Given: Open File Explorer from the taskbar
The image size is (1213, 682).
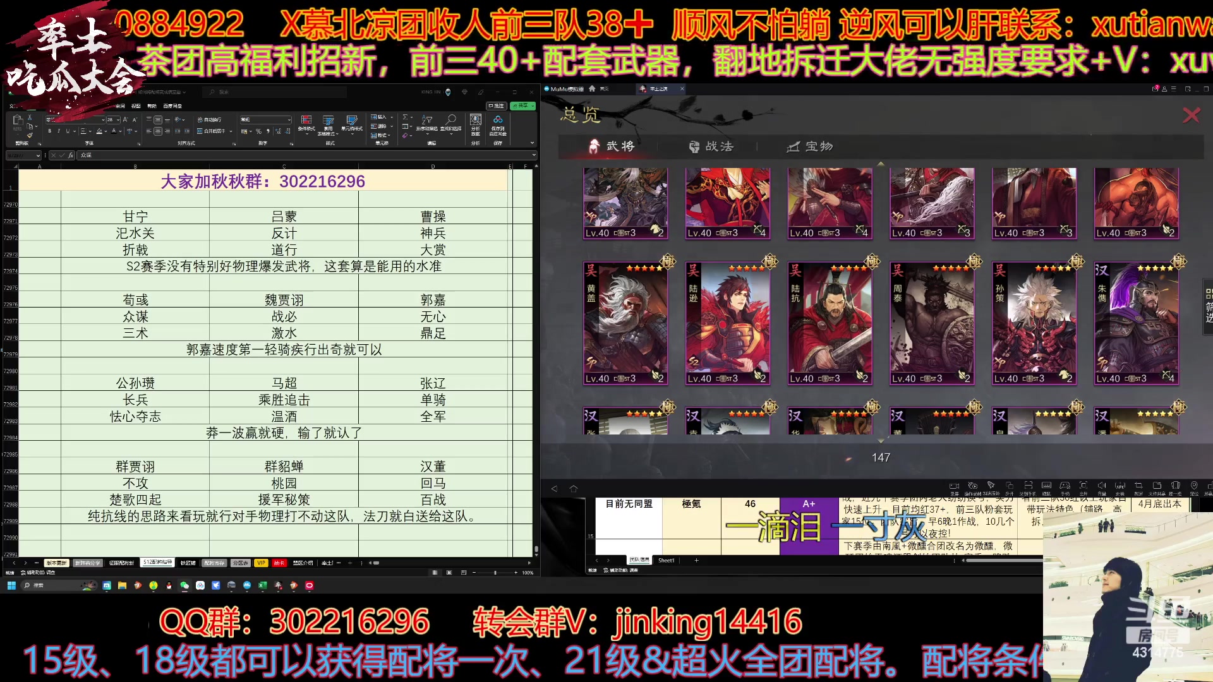Looking at the screenshot, I should 122,585.
